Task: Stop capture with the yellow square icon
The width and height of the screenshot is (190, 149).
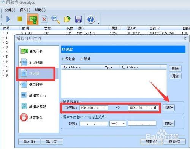Action: pyautogui.click(x=20, y=19)
